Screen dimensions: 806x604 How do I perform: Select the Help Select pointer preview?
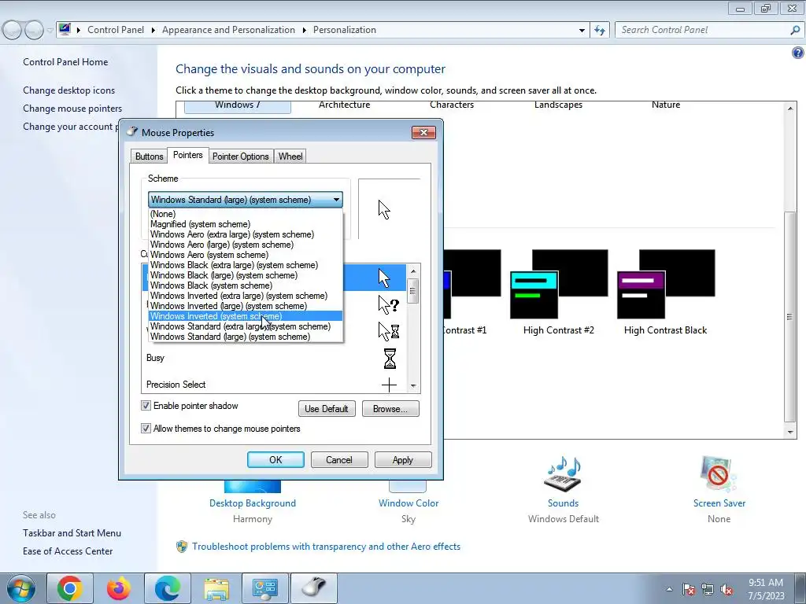[x=389, y=304]
